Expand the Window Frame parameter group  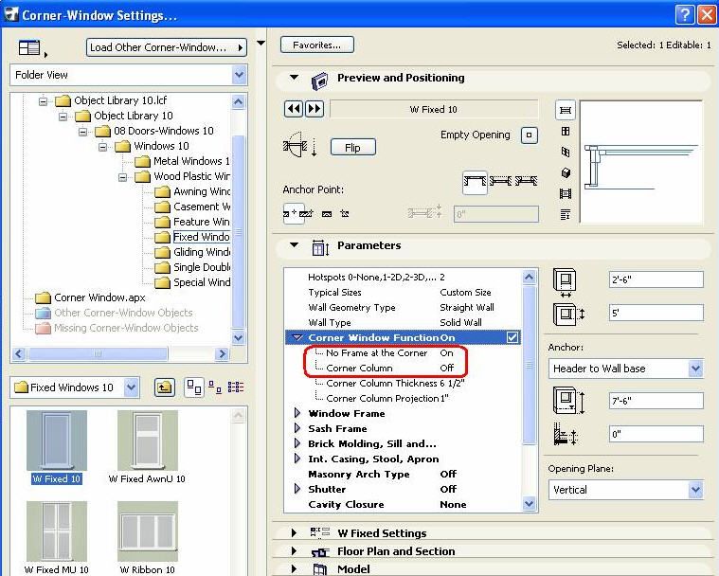(297, 413)
